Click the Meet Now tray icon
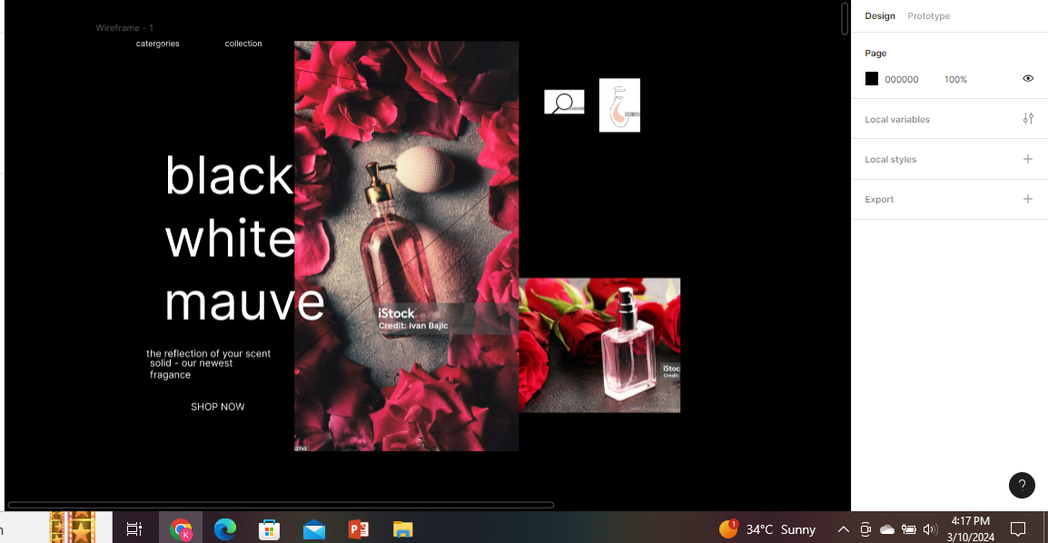This screenshot has width=1048, height=543. point(865,529)
